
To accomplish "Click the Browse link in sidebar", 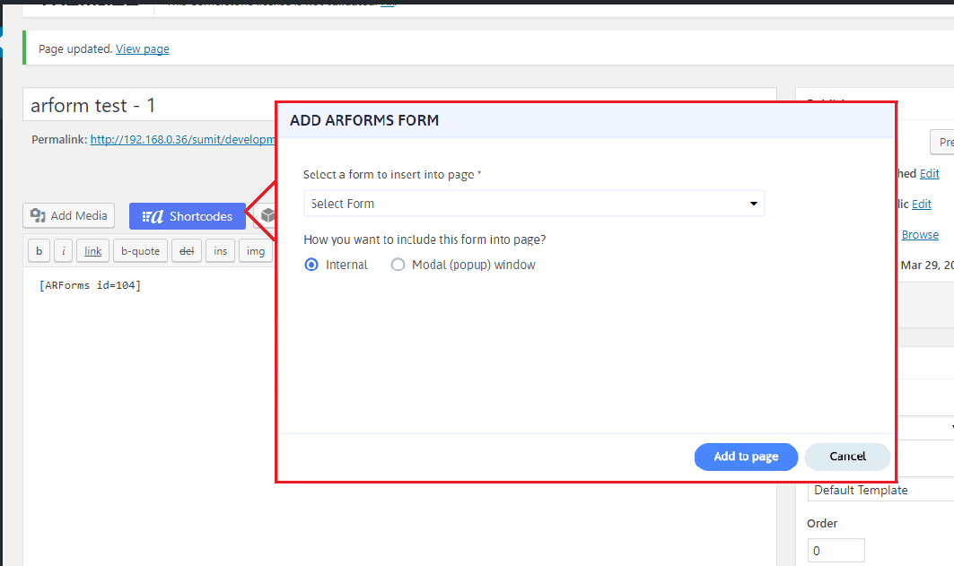I will pos(920,234).
